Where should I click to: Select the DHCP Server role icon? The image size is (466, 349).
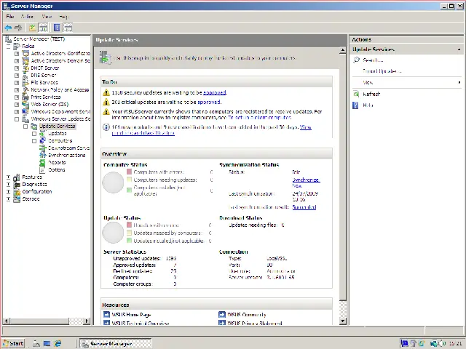(x=26, y=68)
